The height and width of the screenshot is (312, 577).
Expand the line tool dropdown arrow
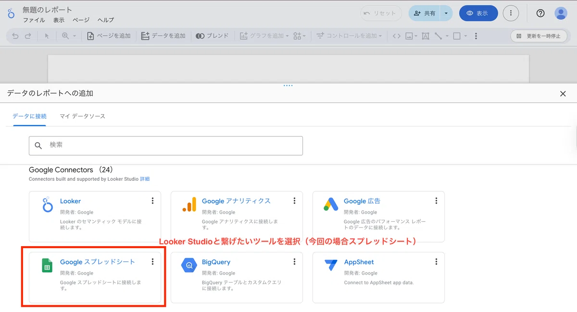[447, 36]
